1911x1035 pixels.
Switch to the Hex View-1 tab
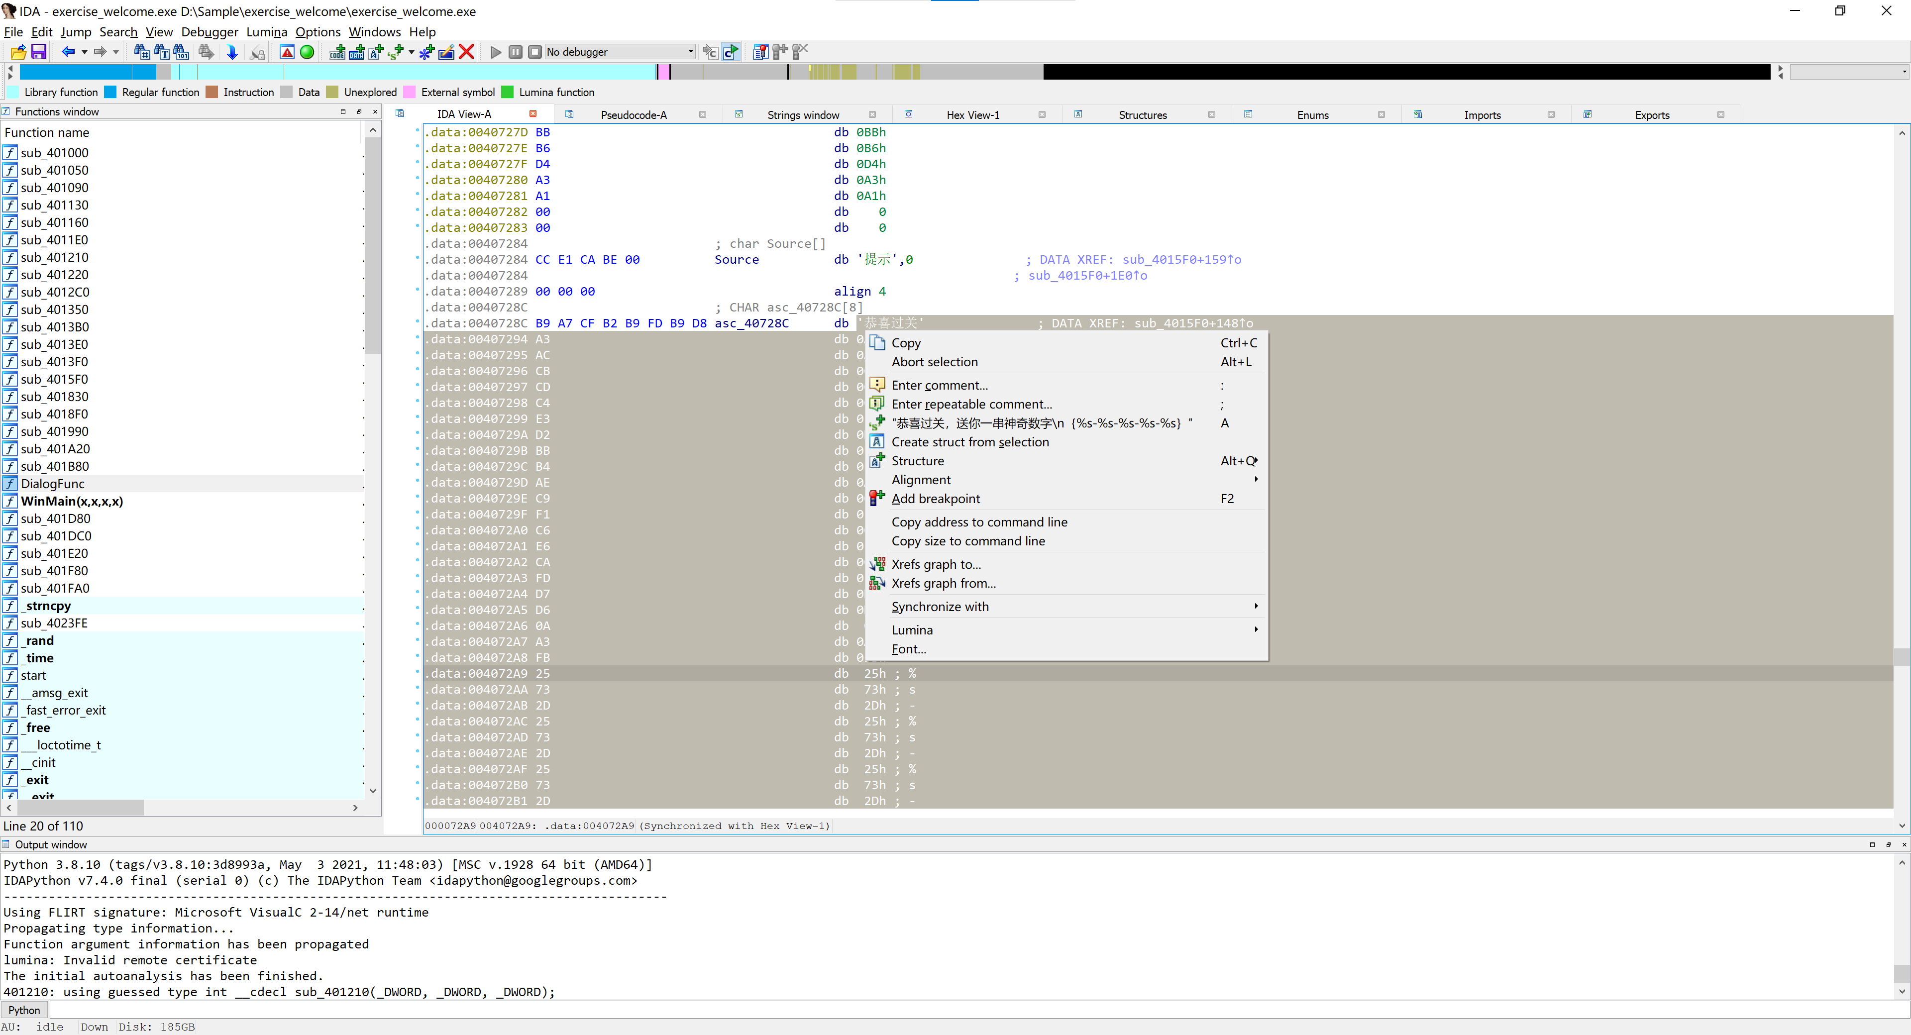click(x=973, y=114)
